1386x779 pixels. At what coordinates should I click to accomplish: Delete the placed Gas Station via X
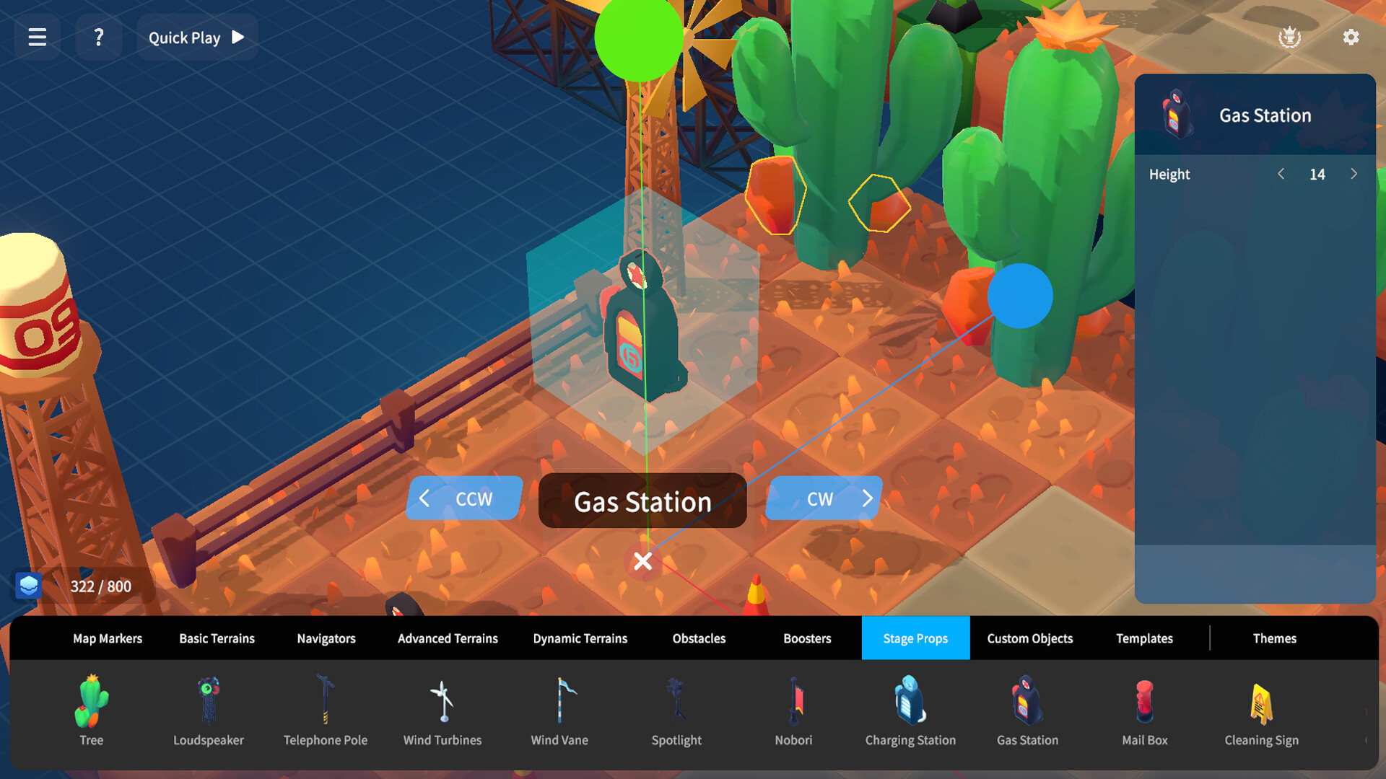642,561
